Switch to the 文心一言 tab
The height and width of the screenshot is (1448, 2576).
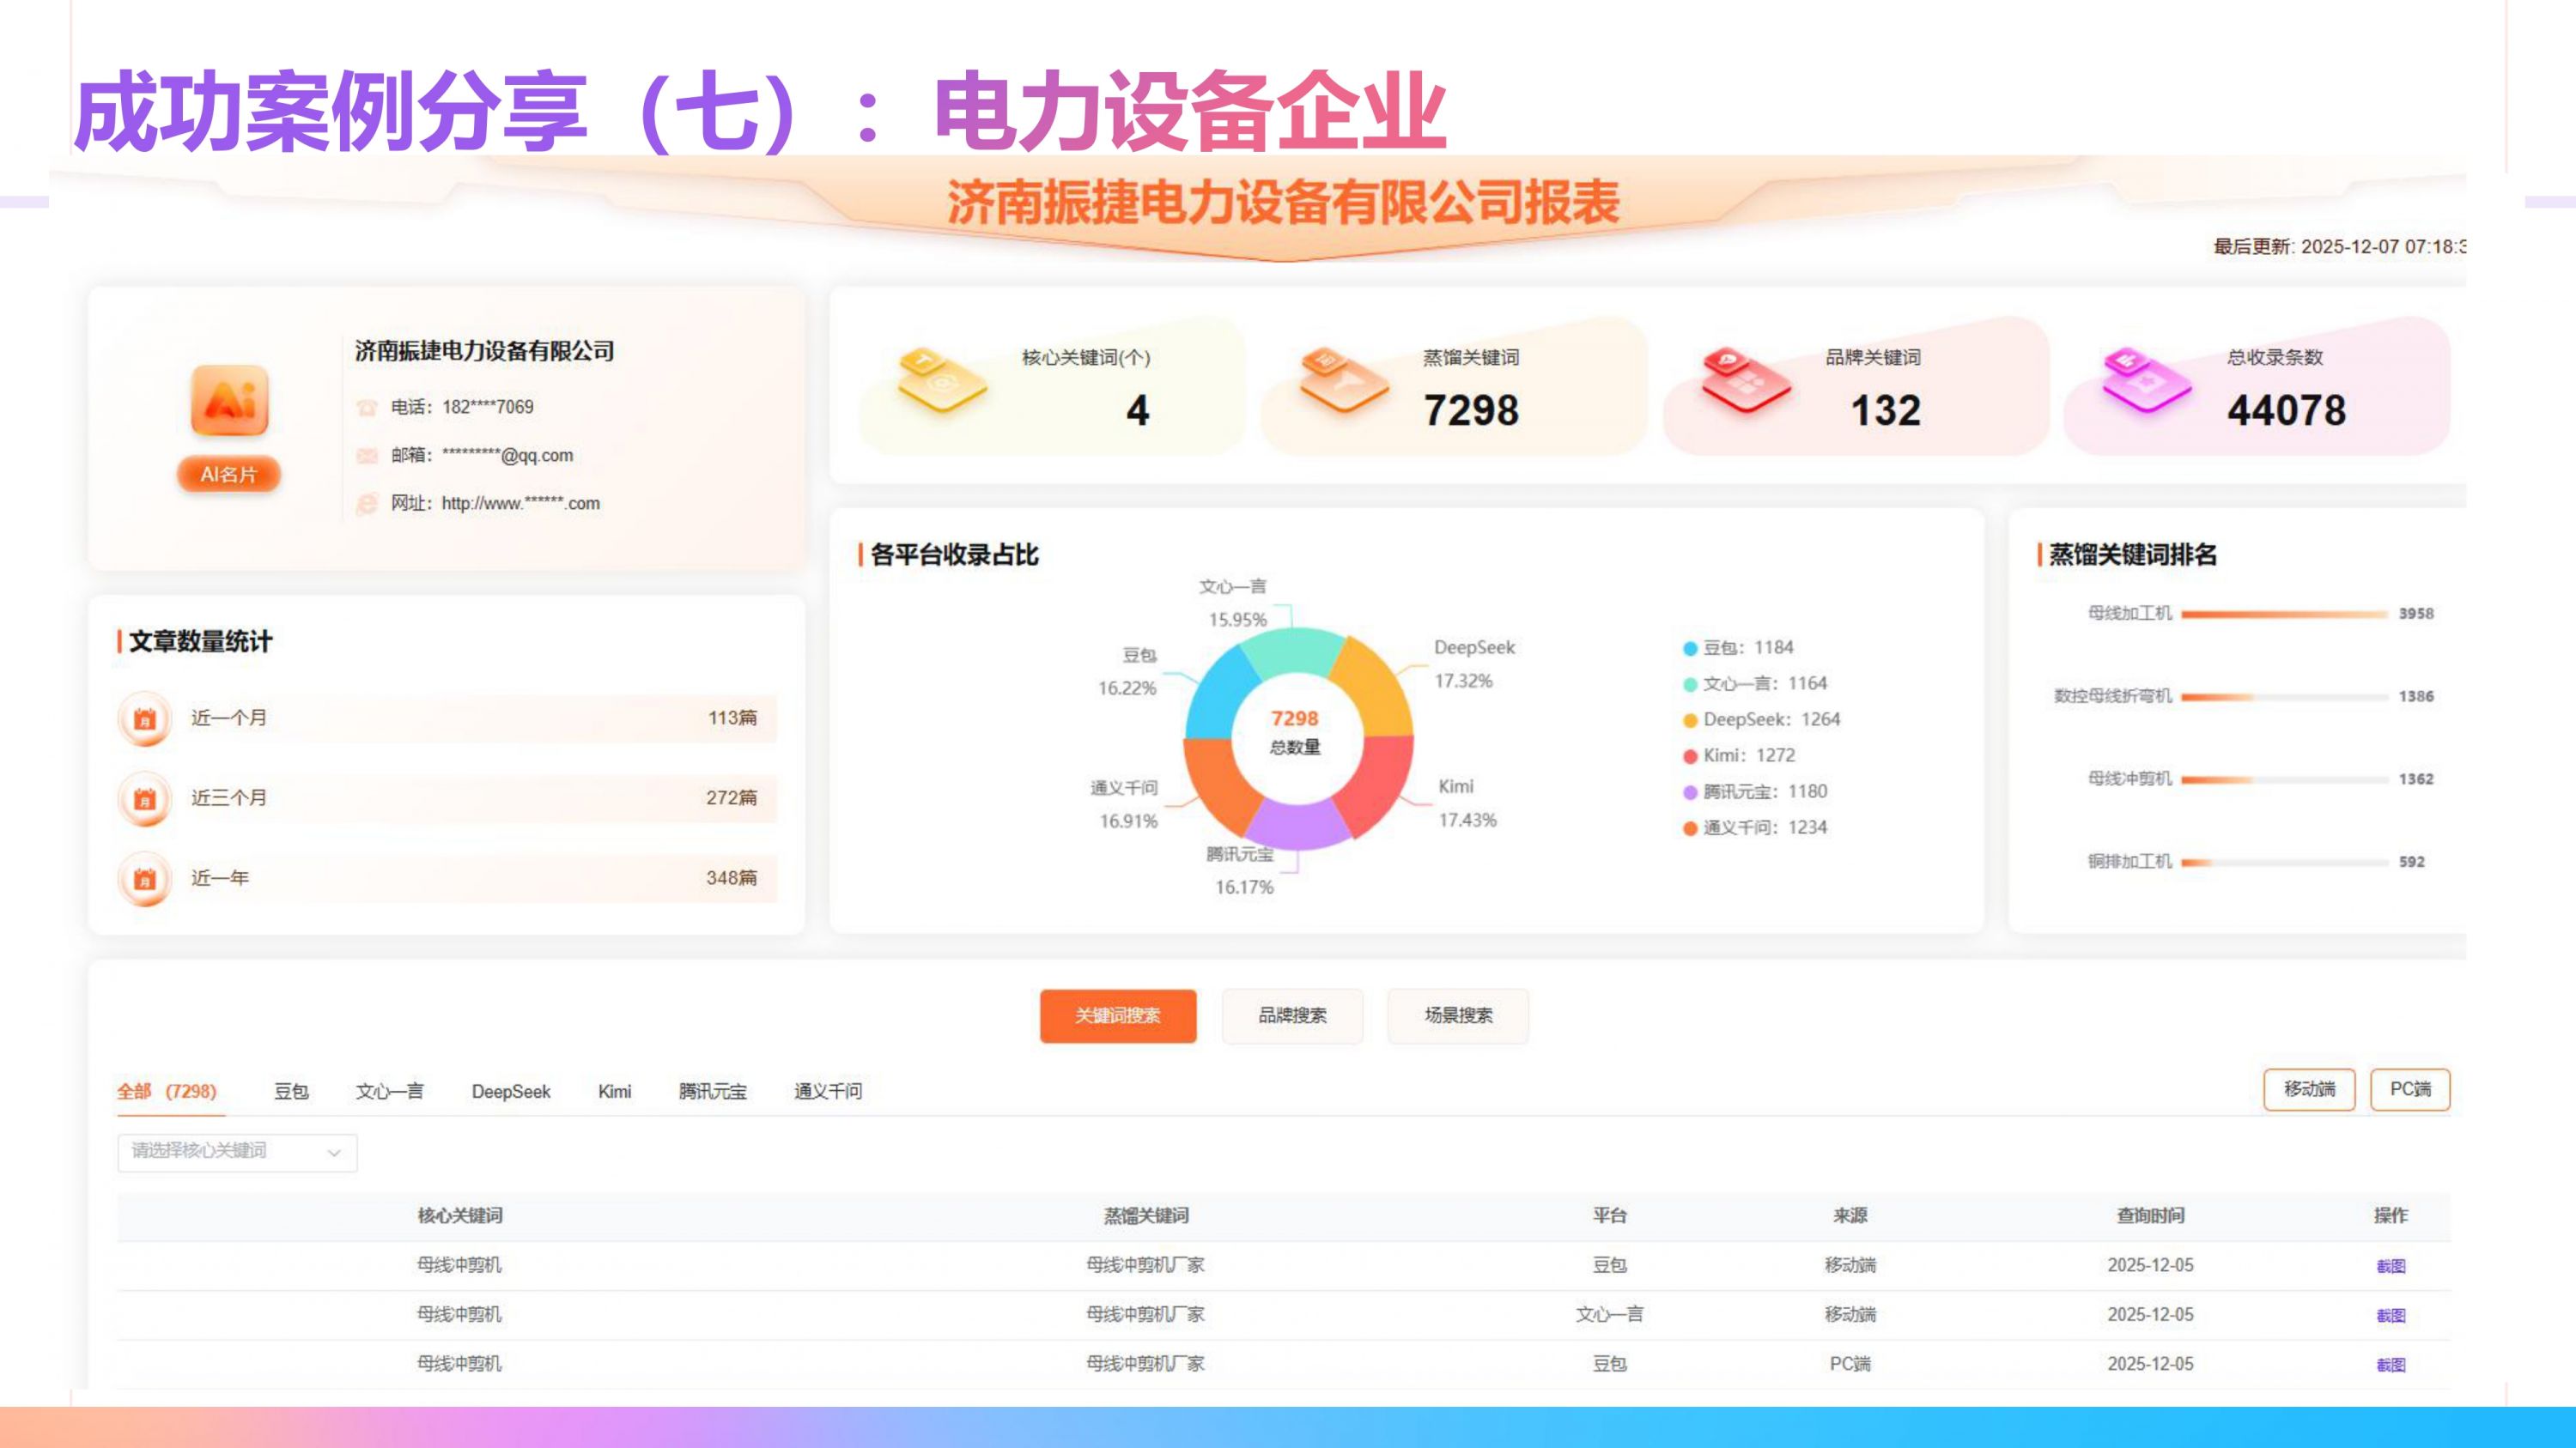(389, 1091)
